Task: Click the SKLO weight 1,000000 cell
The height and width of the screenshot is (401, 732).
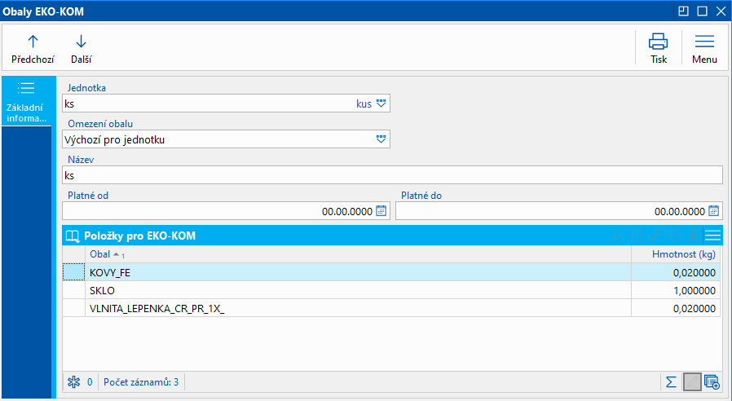Action: tap(676, 290)
